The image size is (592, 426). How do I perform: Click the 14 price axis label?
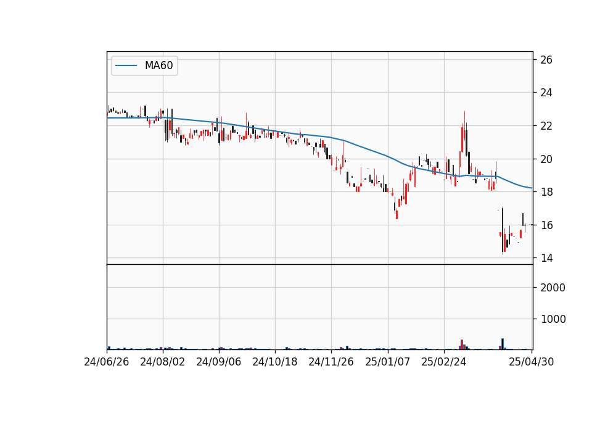coord(546,258)
